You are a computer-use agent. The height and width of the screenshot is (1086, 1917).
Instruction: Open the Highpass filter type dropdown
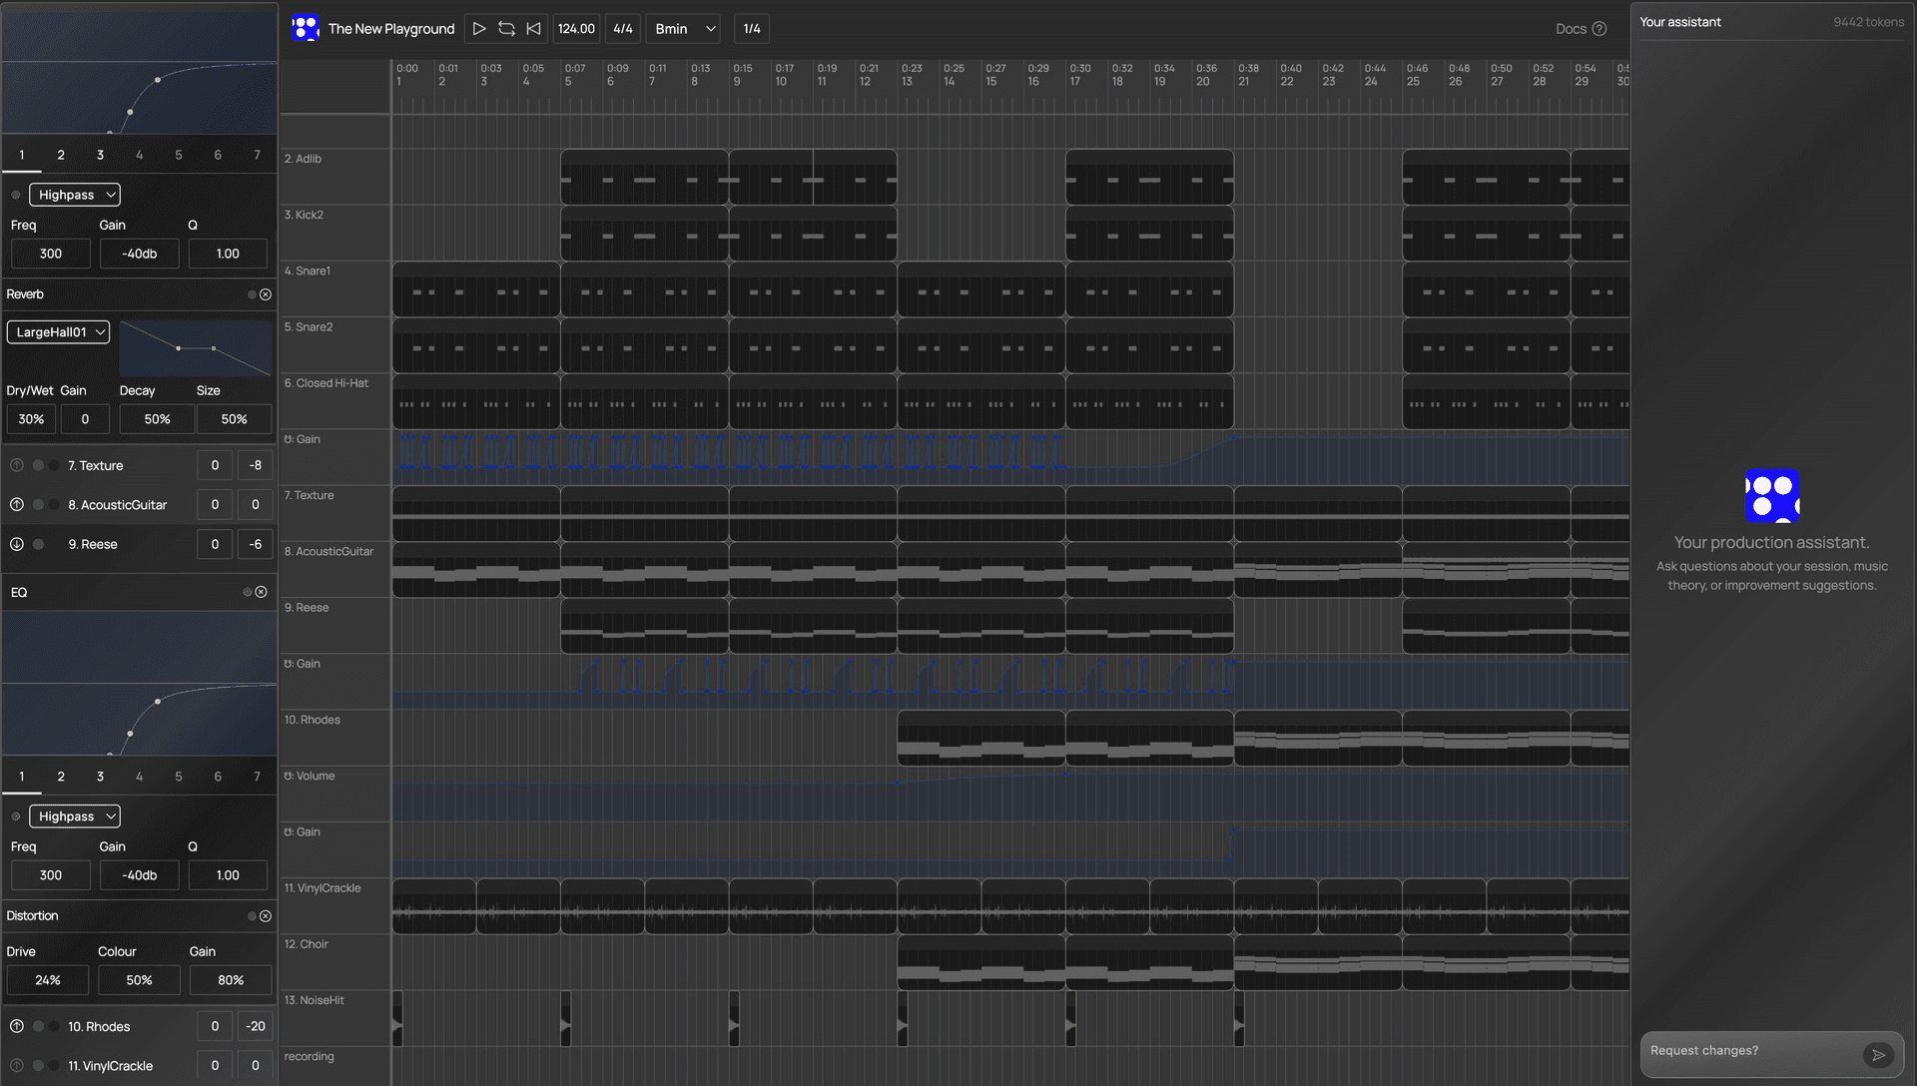(x=75, y=194)
